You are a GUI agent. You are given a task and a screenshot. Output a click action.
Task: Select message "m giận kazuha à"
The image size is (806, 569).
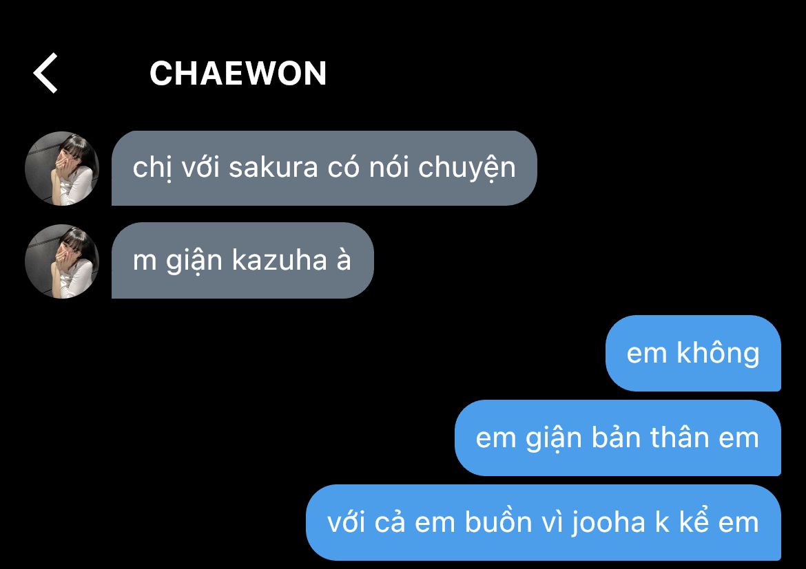coord(242,260)
